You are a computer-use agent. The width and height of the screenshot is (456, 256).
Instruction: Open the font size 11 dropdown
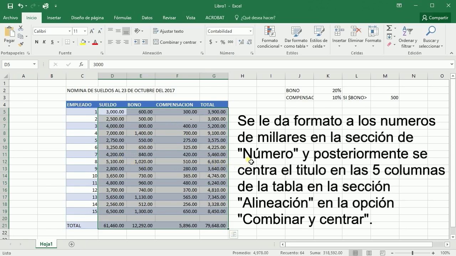pyautogui.click(x=85, y=31)
